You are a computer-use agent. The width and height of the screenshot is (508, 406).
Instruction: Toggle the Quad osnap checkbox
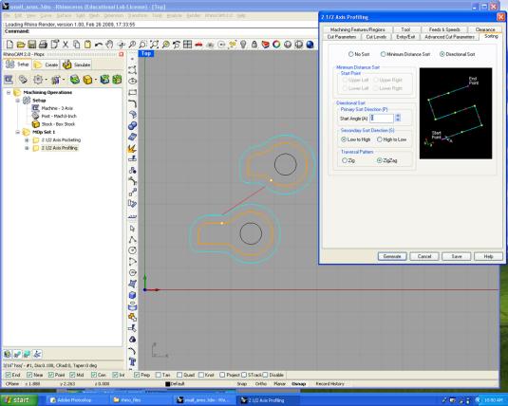click(179, 375)
